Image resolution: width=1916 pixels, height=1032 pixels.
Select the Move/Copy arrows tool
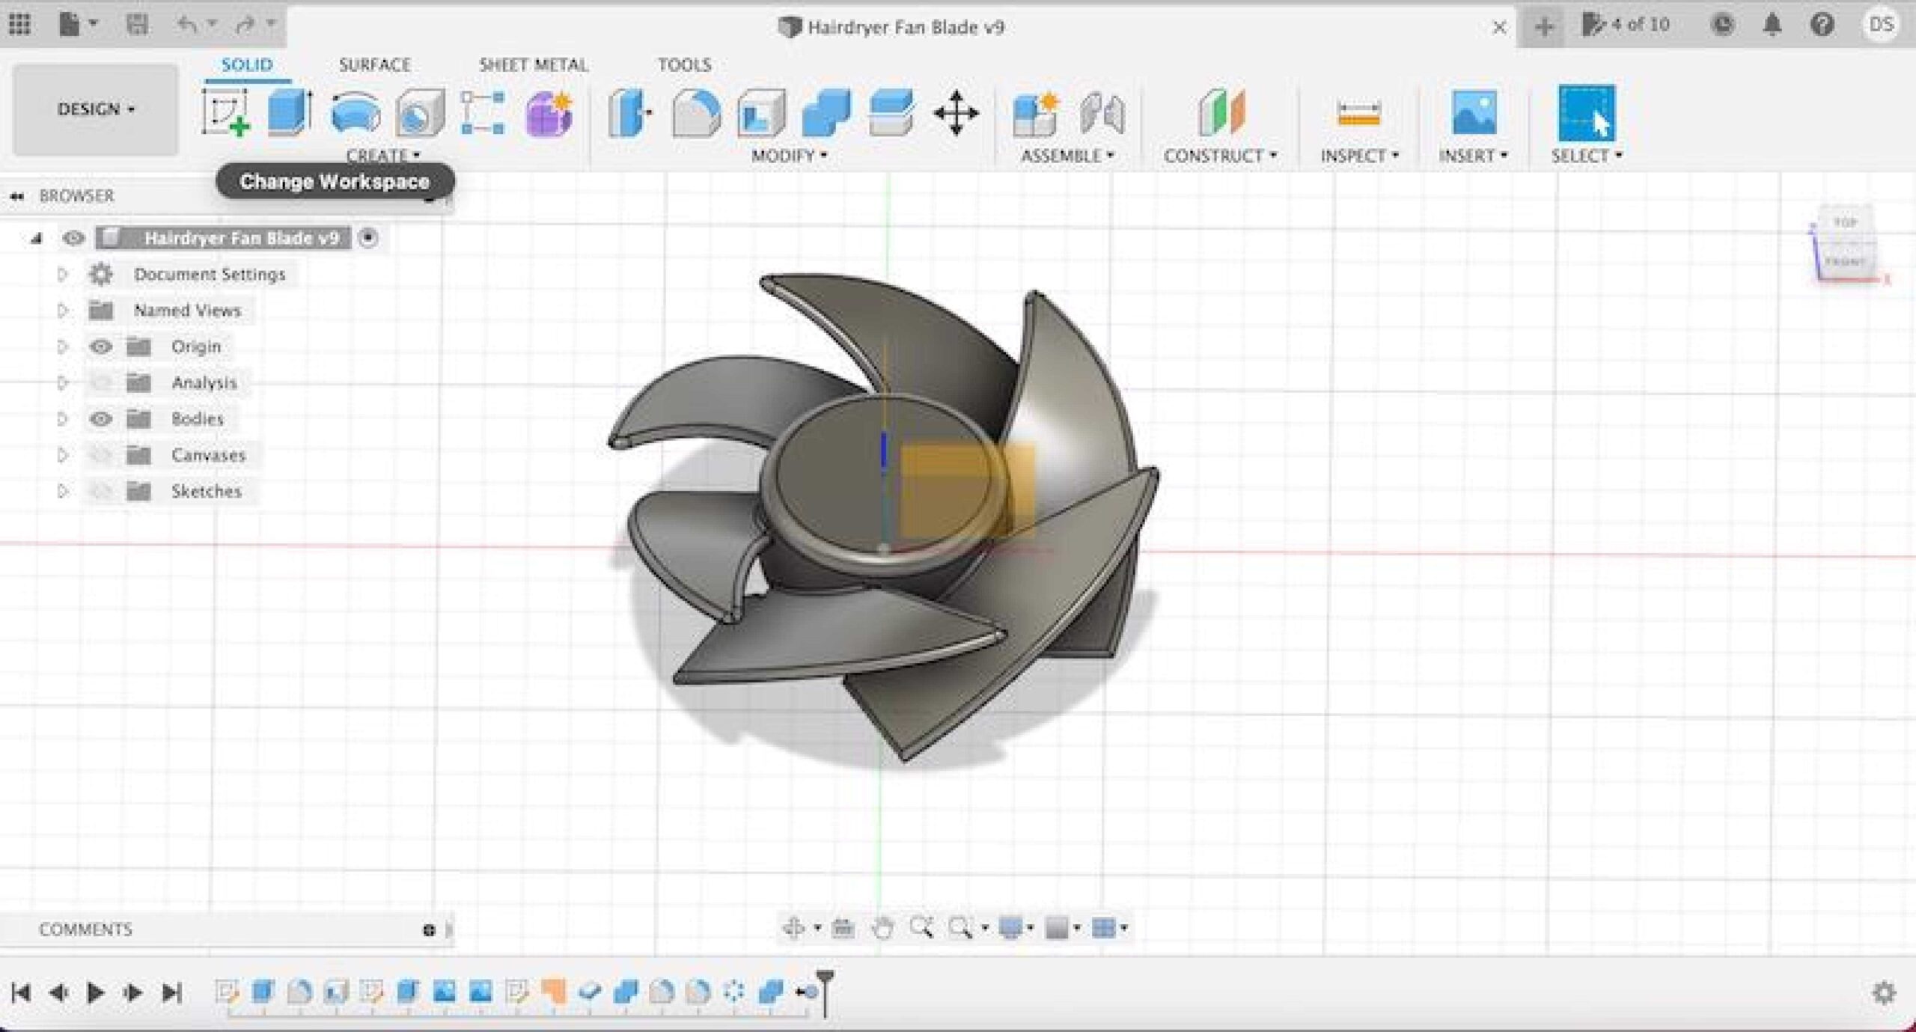click(x=956, y=113)
